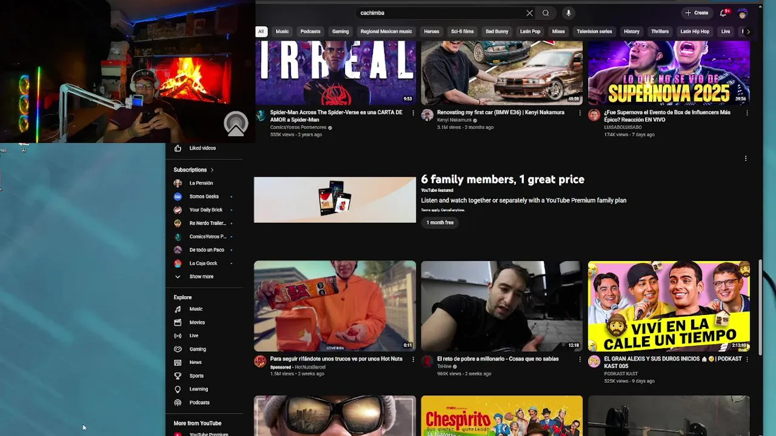
Task: Play the Viví en la calle thumbnail
Action: point(669,306)
